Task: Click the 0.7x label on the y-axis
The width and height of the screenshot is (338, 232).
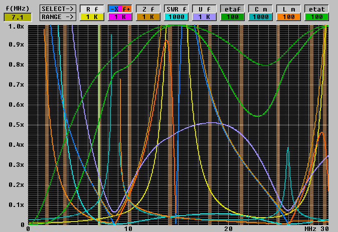Action: point(16,85)
